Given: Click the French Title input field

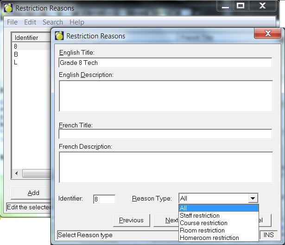Looking at the screenshot, I should pyautogui.click(x=165, y=134).
